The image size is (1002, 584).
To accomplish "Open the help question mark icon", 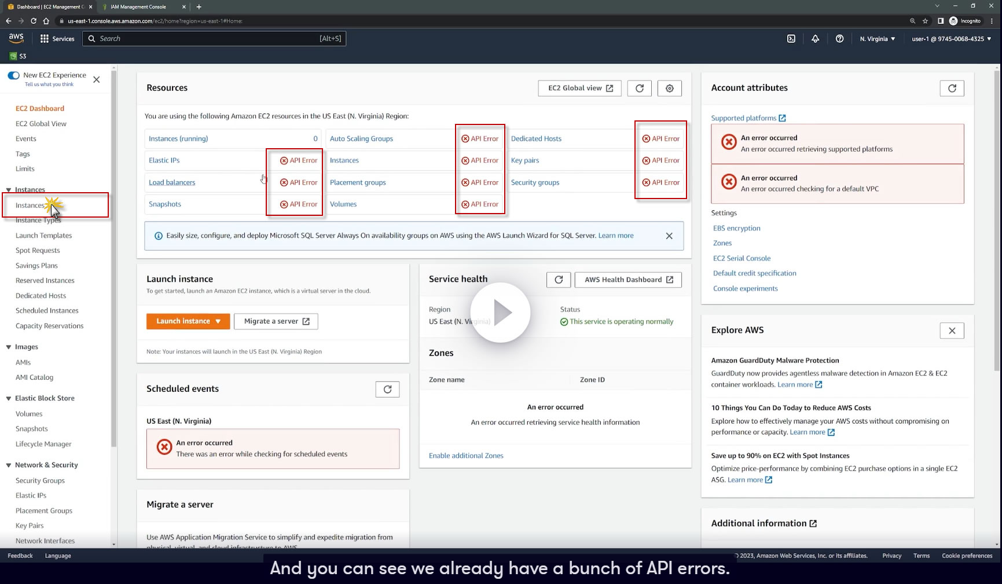I will click(x=839, y=39).
